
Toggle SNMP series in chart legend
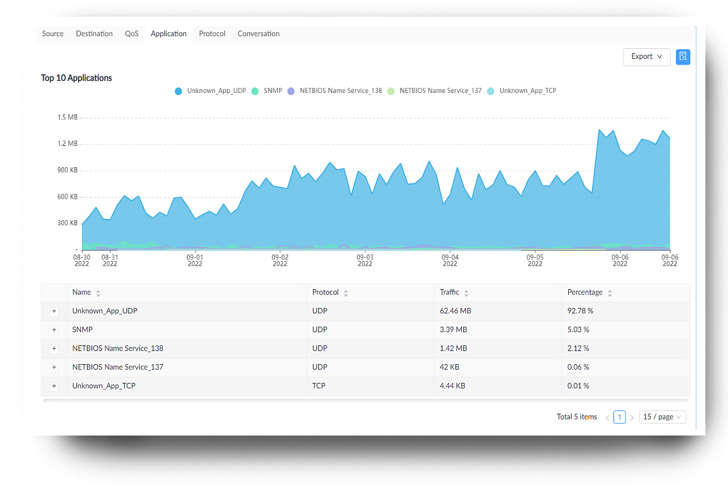[x=267, y=91]
